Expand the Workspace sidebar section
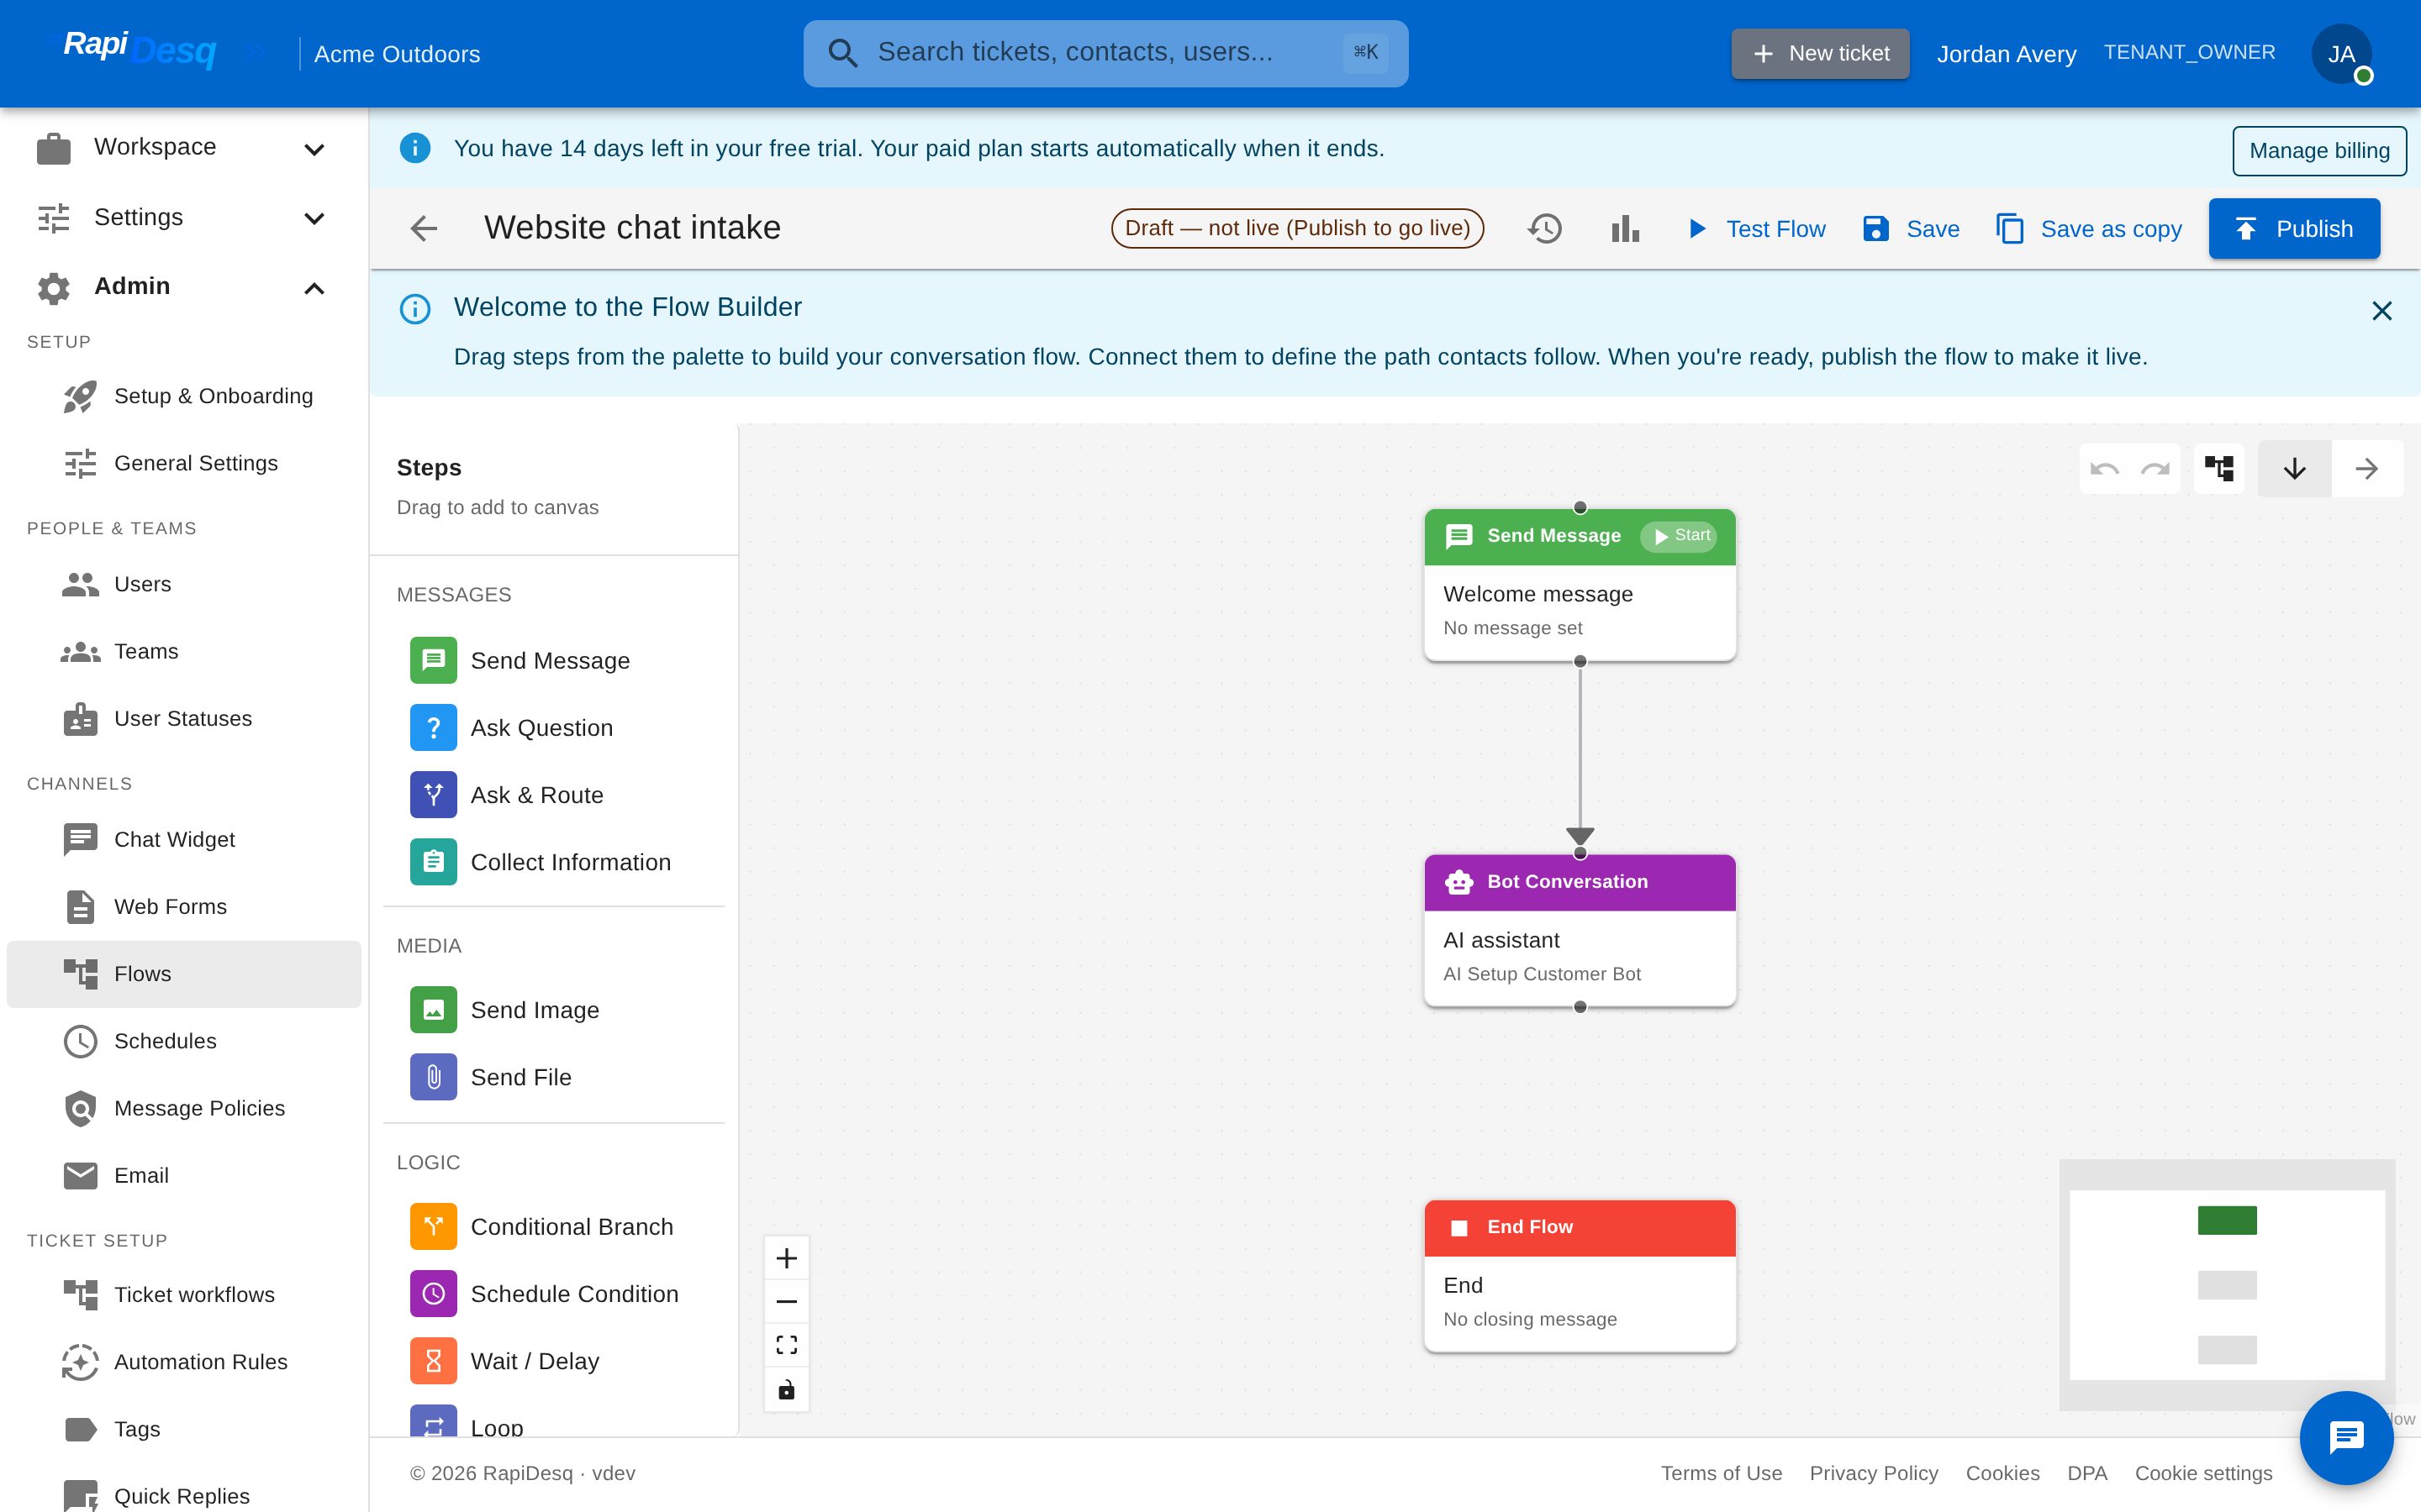 [184, 148]
